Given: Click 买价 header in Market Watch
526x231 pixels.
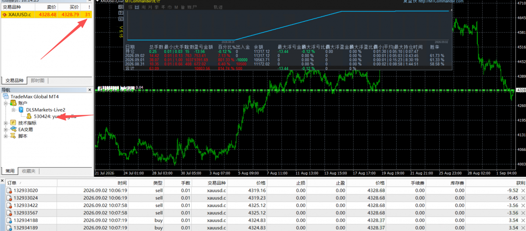Looking at the screenshot, I should click(74, 7).
